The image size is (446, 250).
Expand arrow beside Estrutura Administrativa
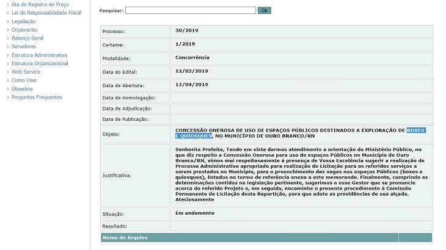[8, 55]
